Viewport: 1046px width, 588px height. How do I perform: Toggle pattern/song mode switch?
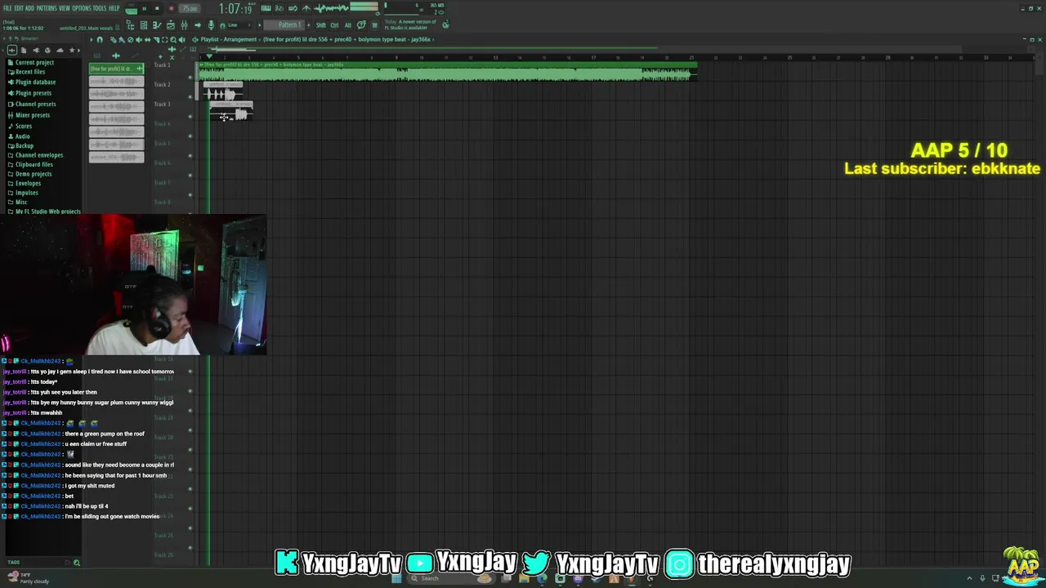131,9
